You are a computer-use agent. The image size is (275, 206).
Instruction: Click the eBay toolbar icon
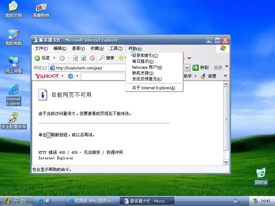(190, 58)
